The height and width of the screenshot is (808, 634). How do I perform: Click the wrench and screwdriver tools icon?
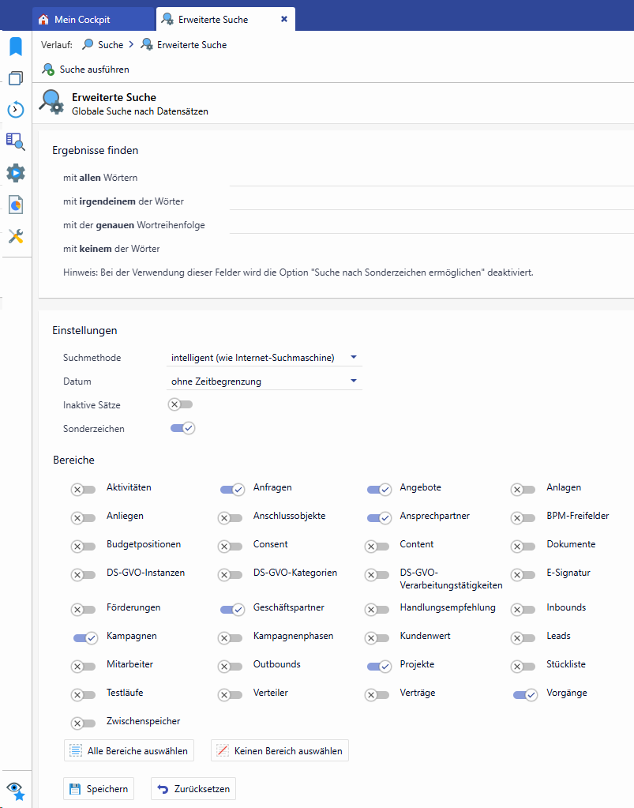pos(16,236)
